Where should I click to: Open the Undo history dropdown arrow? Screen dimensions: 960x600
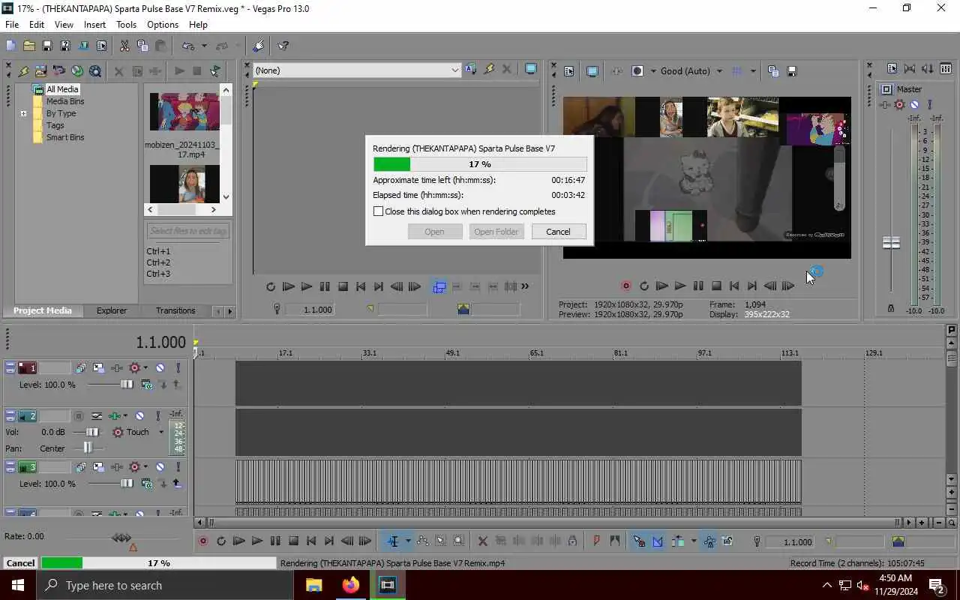click(204, 46)
